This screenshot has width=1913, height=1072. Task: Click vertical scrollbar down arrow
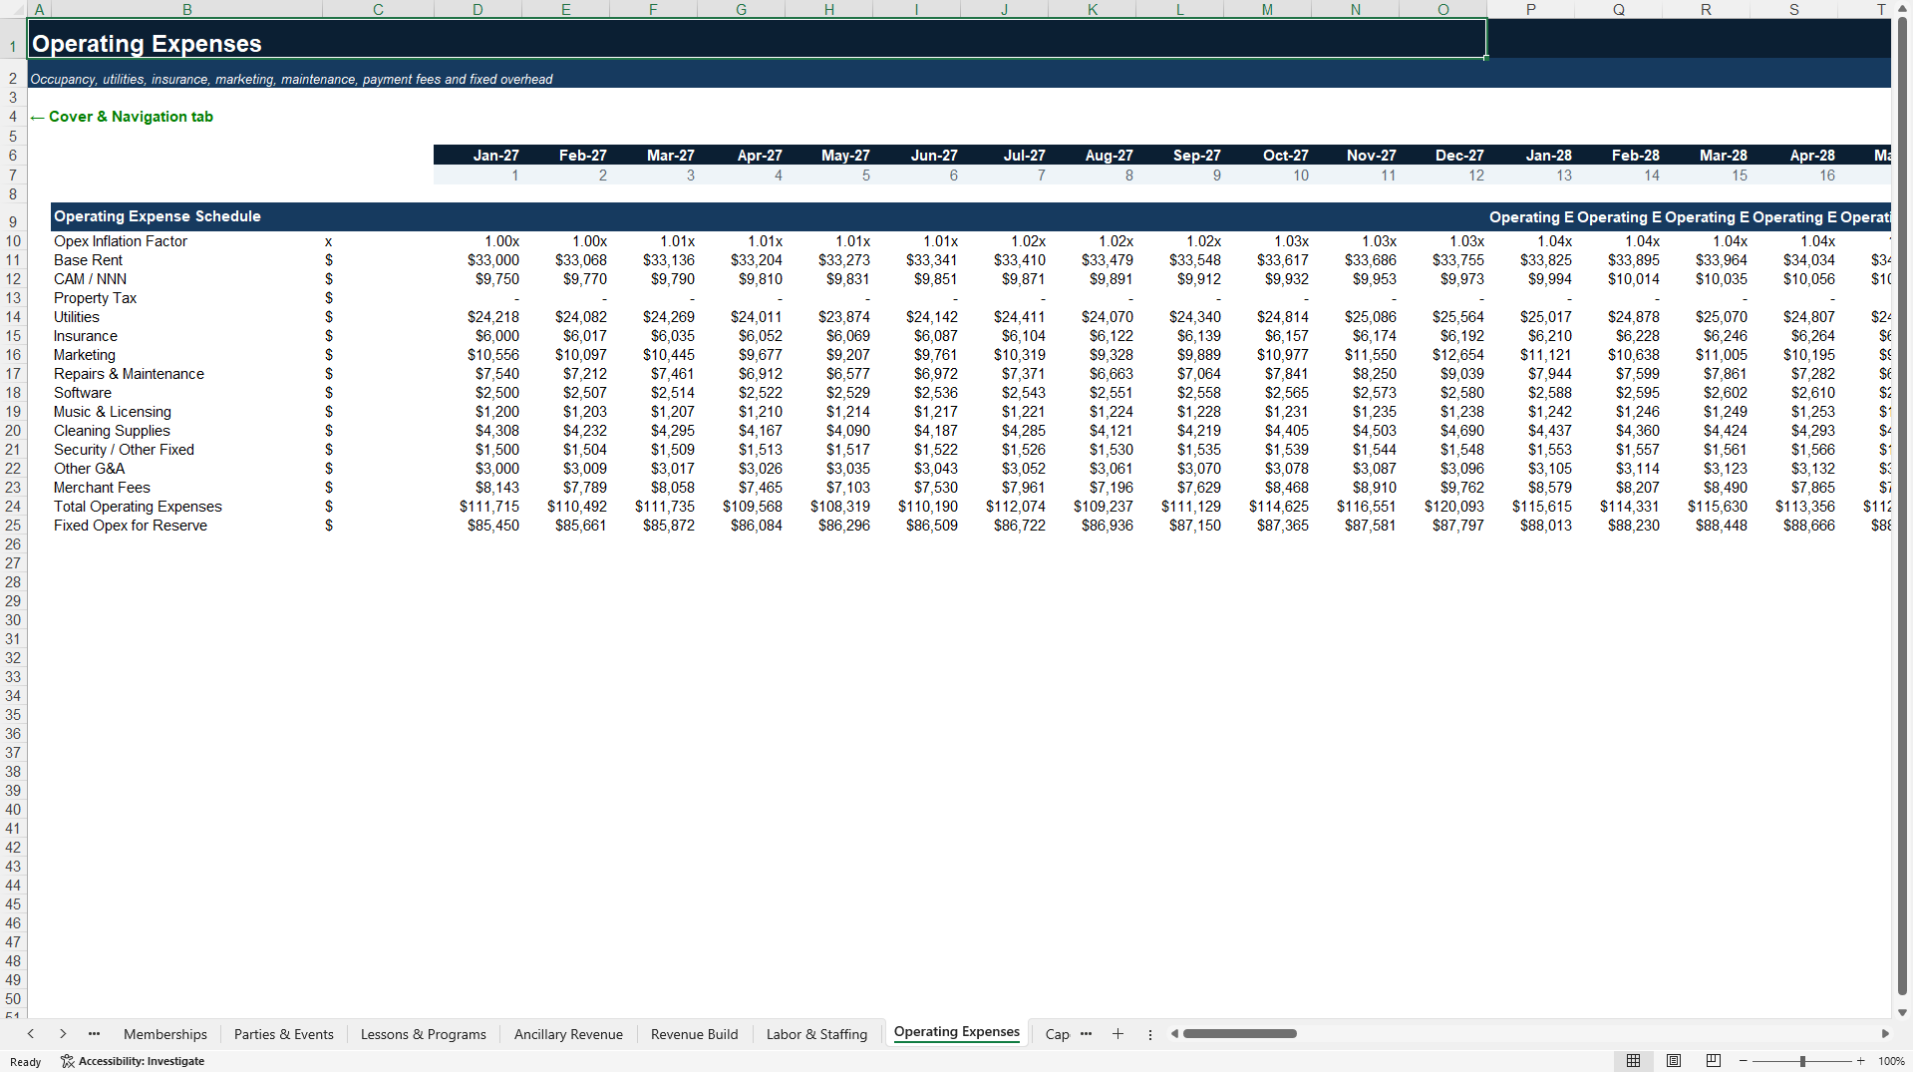pos(1902,1012)
